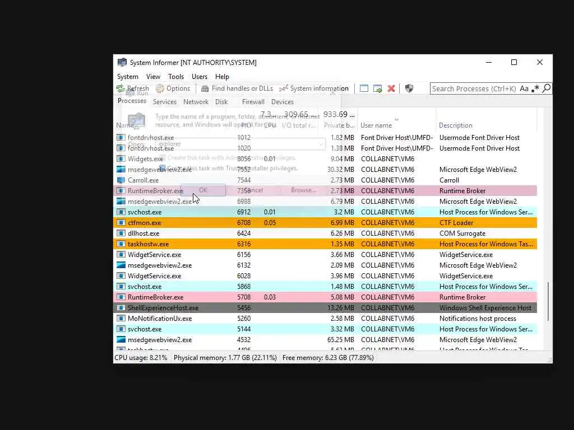
Task: Click the Carroll.exe process icon
Action: point(121,180)
